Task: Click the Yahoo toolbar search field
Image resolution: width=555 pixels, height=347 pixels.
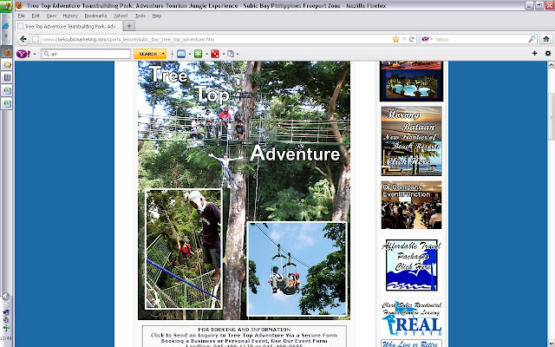Action: pos(86,54)
